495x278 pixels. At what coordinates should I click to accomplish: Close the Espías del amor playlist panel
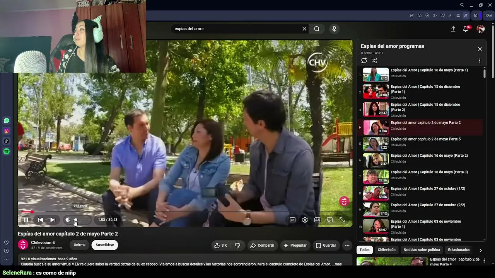[x=480, y=49]
